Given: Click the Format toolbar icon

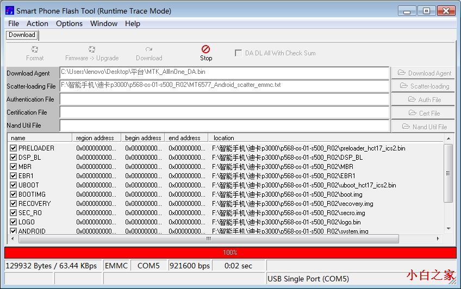Looking at the screenshot, I should [35, 49].
